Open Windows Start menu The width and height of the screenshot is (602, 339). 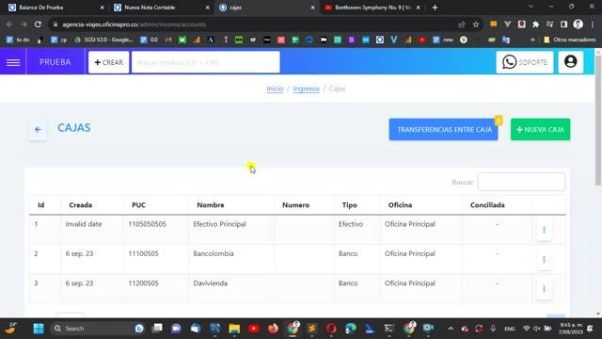point(39,329)
